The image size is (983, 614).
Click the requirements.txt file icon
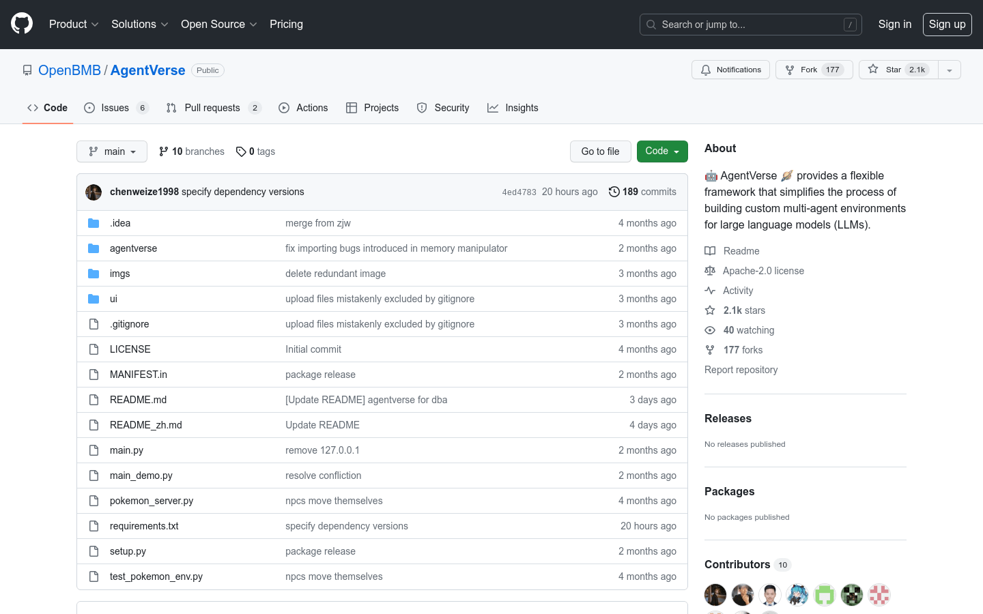[x=94, y=526]
